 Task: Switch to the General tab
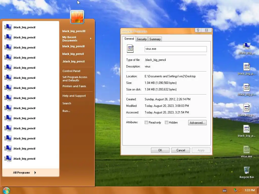pos(129,39)
